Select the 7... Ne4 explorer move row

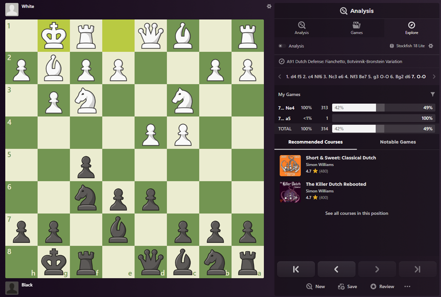click(357, 108)
